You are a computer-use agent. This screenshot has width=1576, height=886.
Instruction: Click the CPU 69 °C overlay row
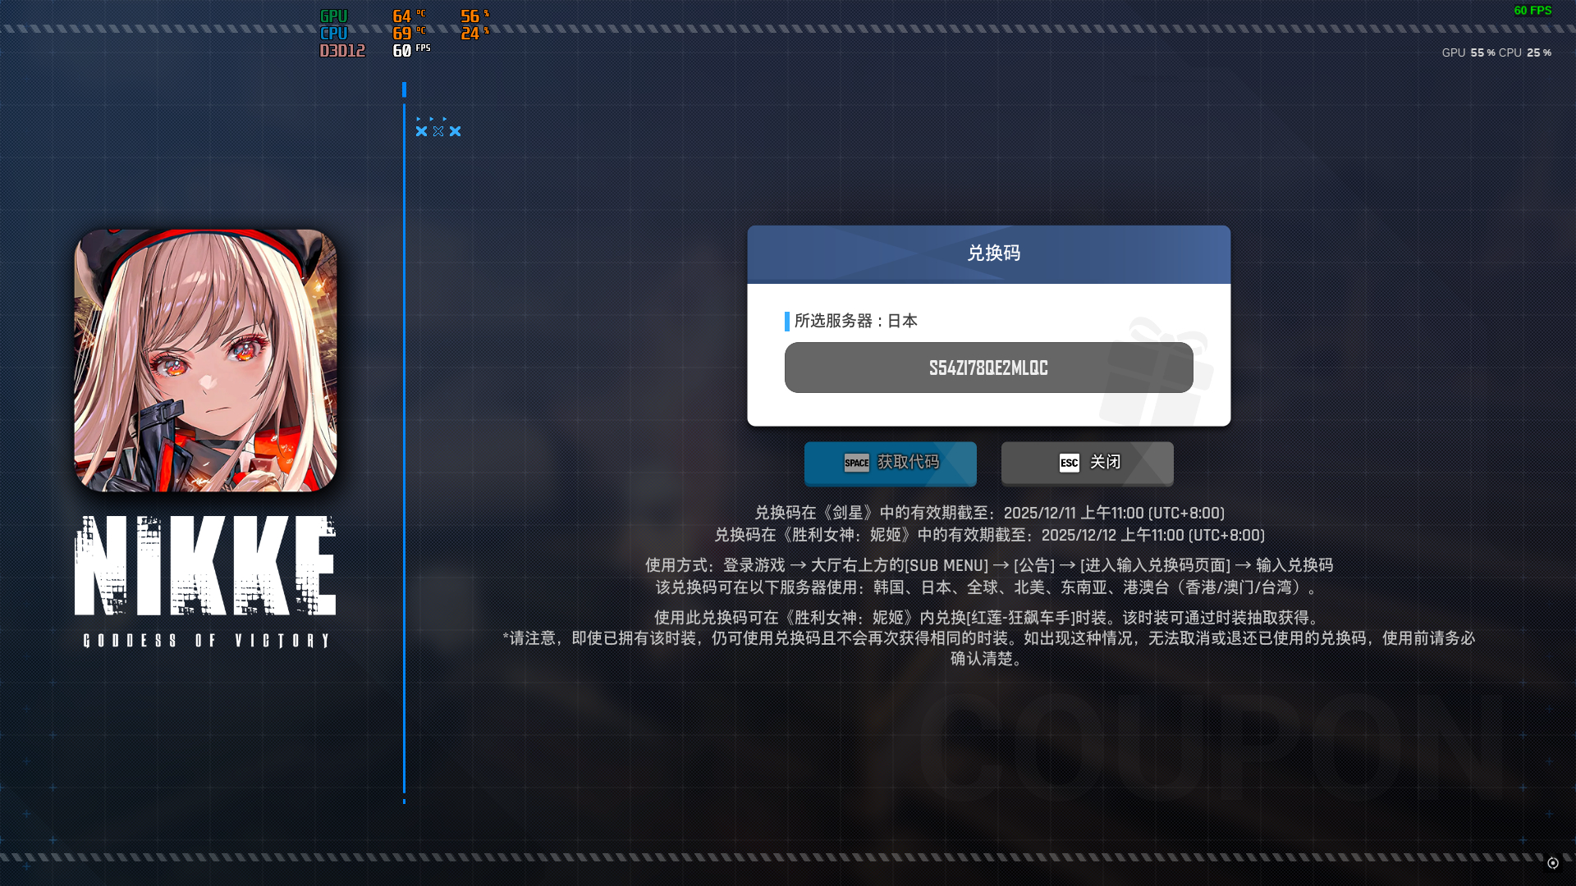[405, 34]
